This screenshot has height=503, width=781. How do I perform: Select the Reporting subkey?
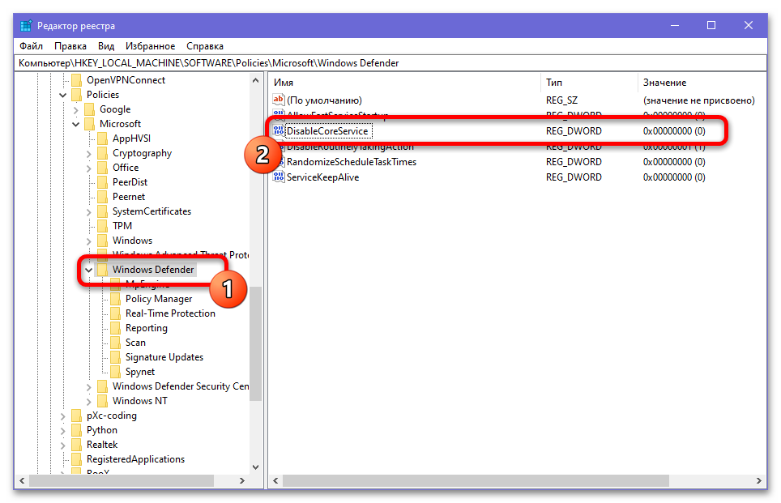(147, 328)
